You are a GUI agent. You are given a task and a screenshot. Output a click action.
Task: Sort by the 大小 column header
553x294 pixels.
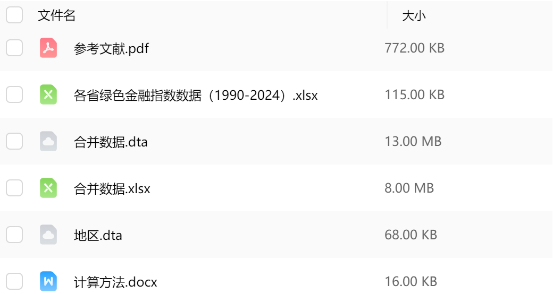point(414,16)
